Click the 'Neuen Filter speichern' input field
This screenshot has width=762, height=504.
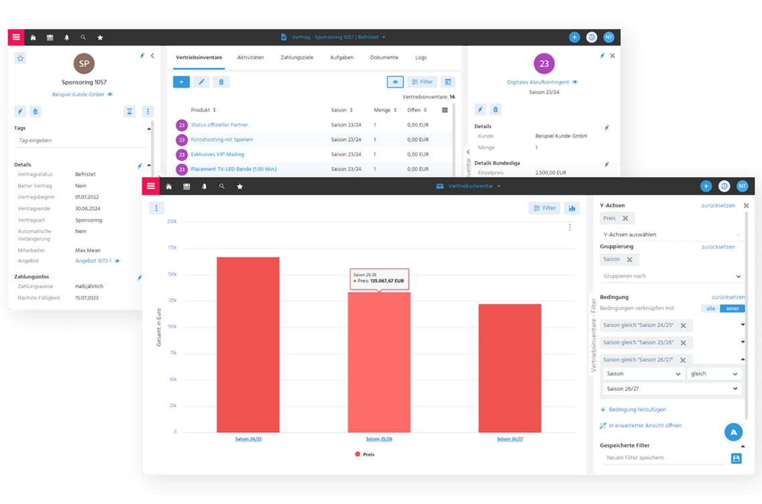coord(664,458)
